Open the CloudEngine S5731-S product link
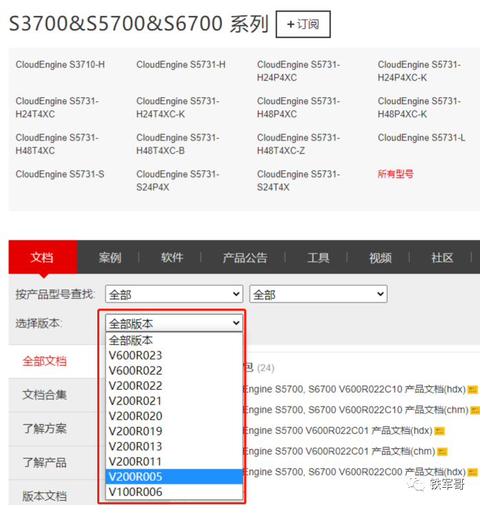 click(60, 174)
